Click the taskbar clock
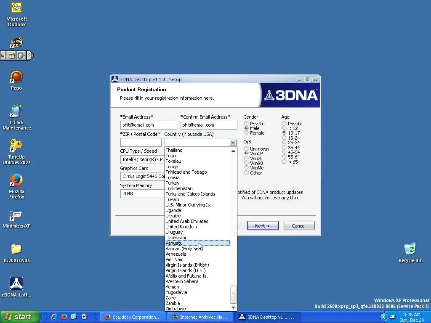The image size is (431, 323). [x=412, y=317]
